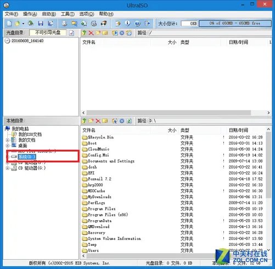Click the gear properties icon in disc toolbar
This screenshot has width=275, height=269.
122,33
